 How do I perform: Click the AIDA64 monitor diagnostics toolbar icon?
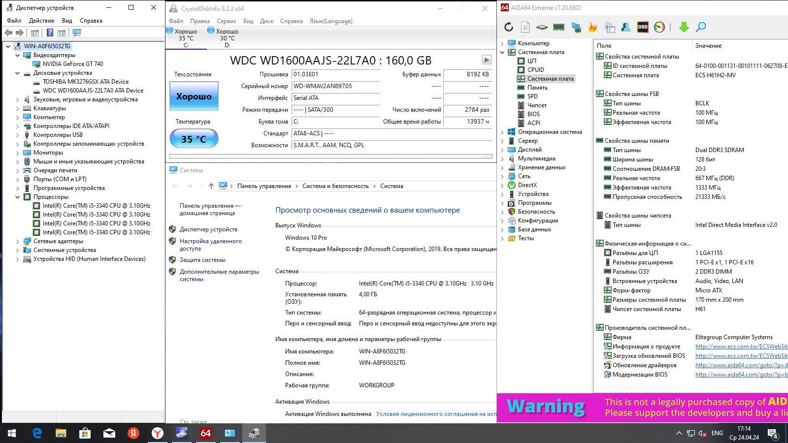(x=576, y=27)
